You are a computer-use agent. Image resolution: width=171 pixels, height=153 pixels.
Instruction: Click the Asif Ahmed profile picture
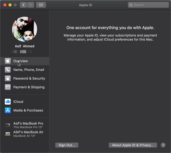point(25,29)
